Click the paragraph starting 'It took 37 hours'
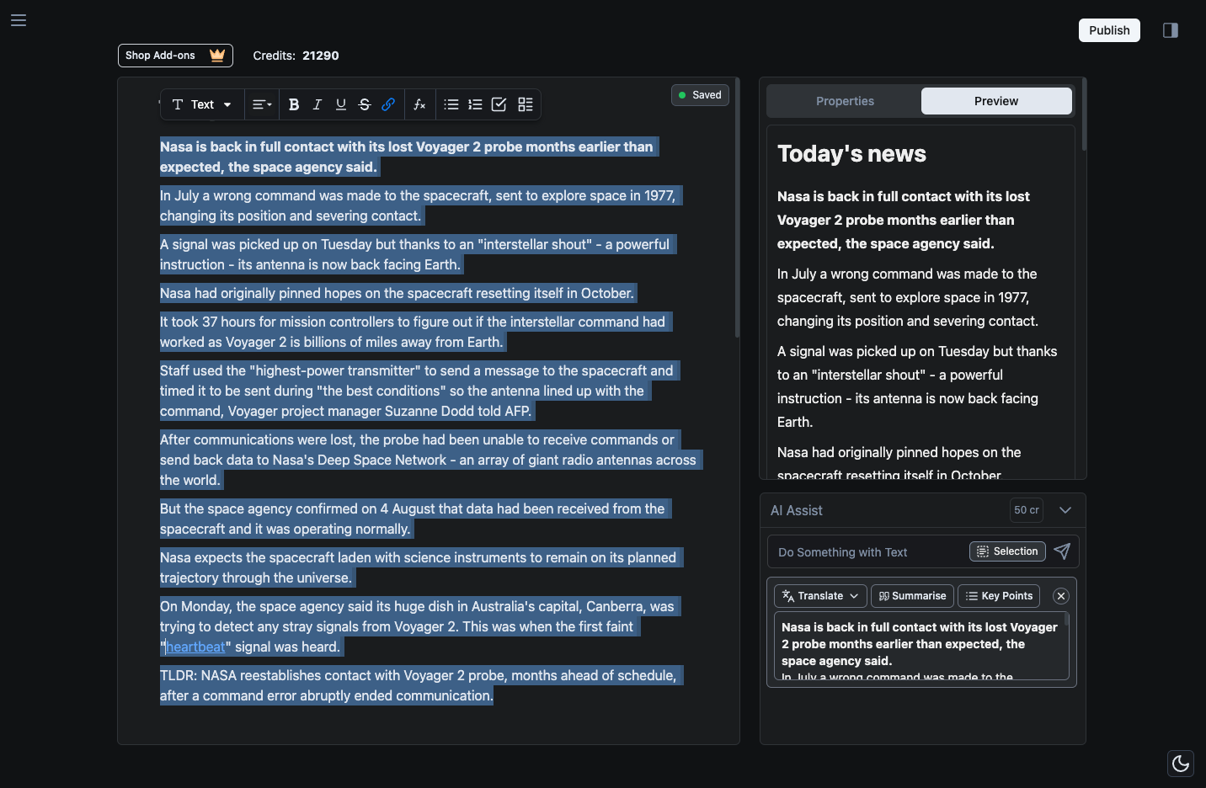Viewport: 1206px width, 788px height. click(416, 332)
